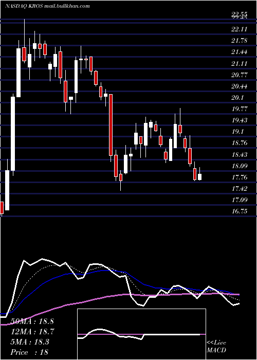Click the 5MA : 18.3 indicator label
This screenshot has width=257, height=360.
[30, 342]
